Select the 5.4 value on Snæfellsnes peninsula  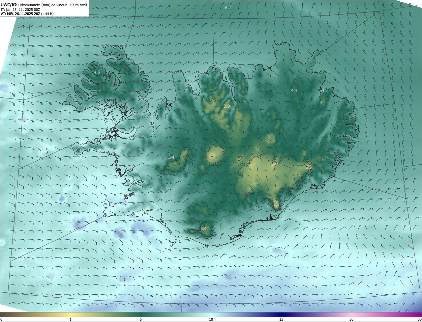pos(78,151)
